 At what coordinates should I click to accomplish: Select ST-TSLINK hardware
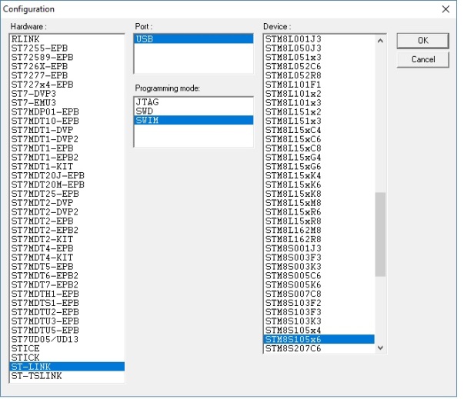(67, 376)
